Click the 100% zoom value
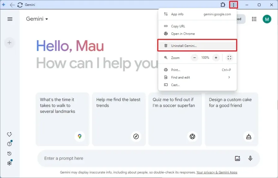The width and height of the screenshot is (278, 178). coord(205,58)
